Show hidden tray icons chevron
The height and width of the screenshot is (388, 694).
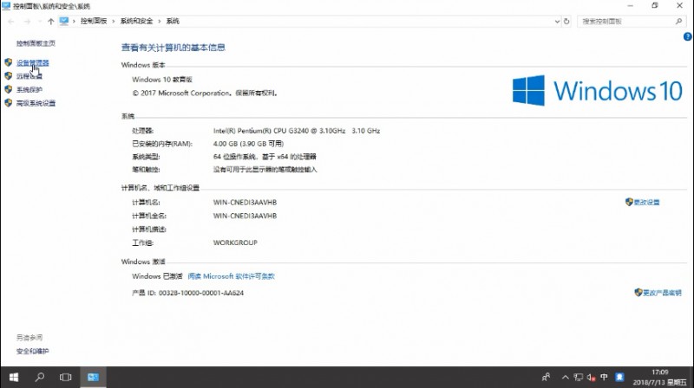[x=566, y=377]
